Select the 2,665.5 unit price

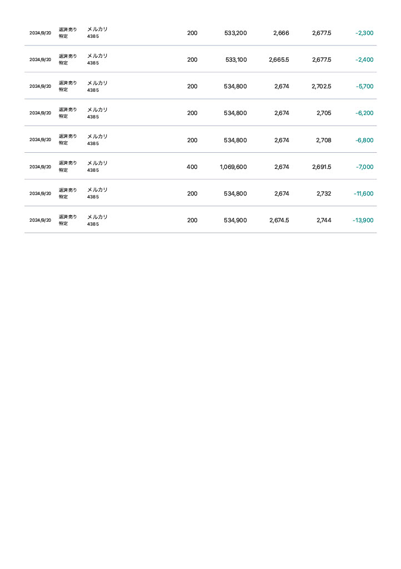tap(278, 60)
